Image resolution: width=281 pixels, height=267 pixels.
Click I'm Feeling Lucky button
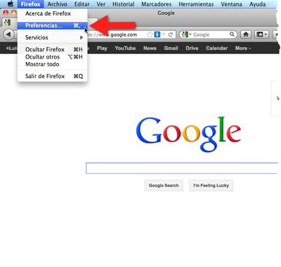[x=211, y=185]
